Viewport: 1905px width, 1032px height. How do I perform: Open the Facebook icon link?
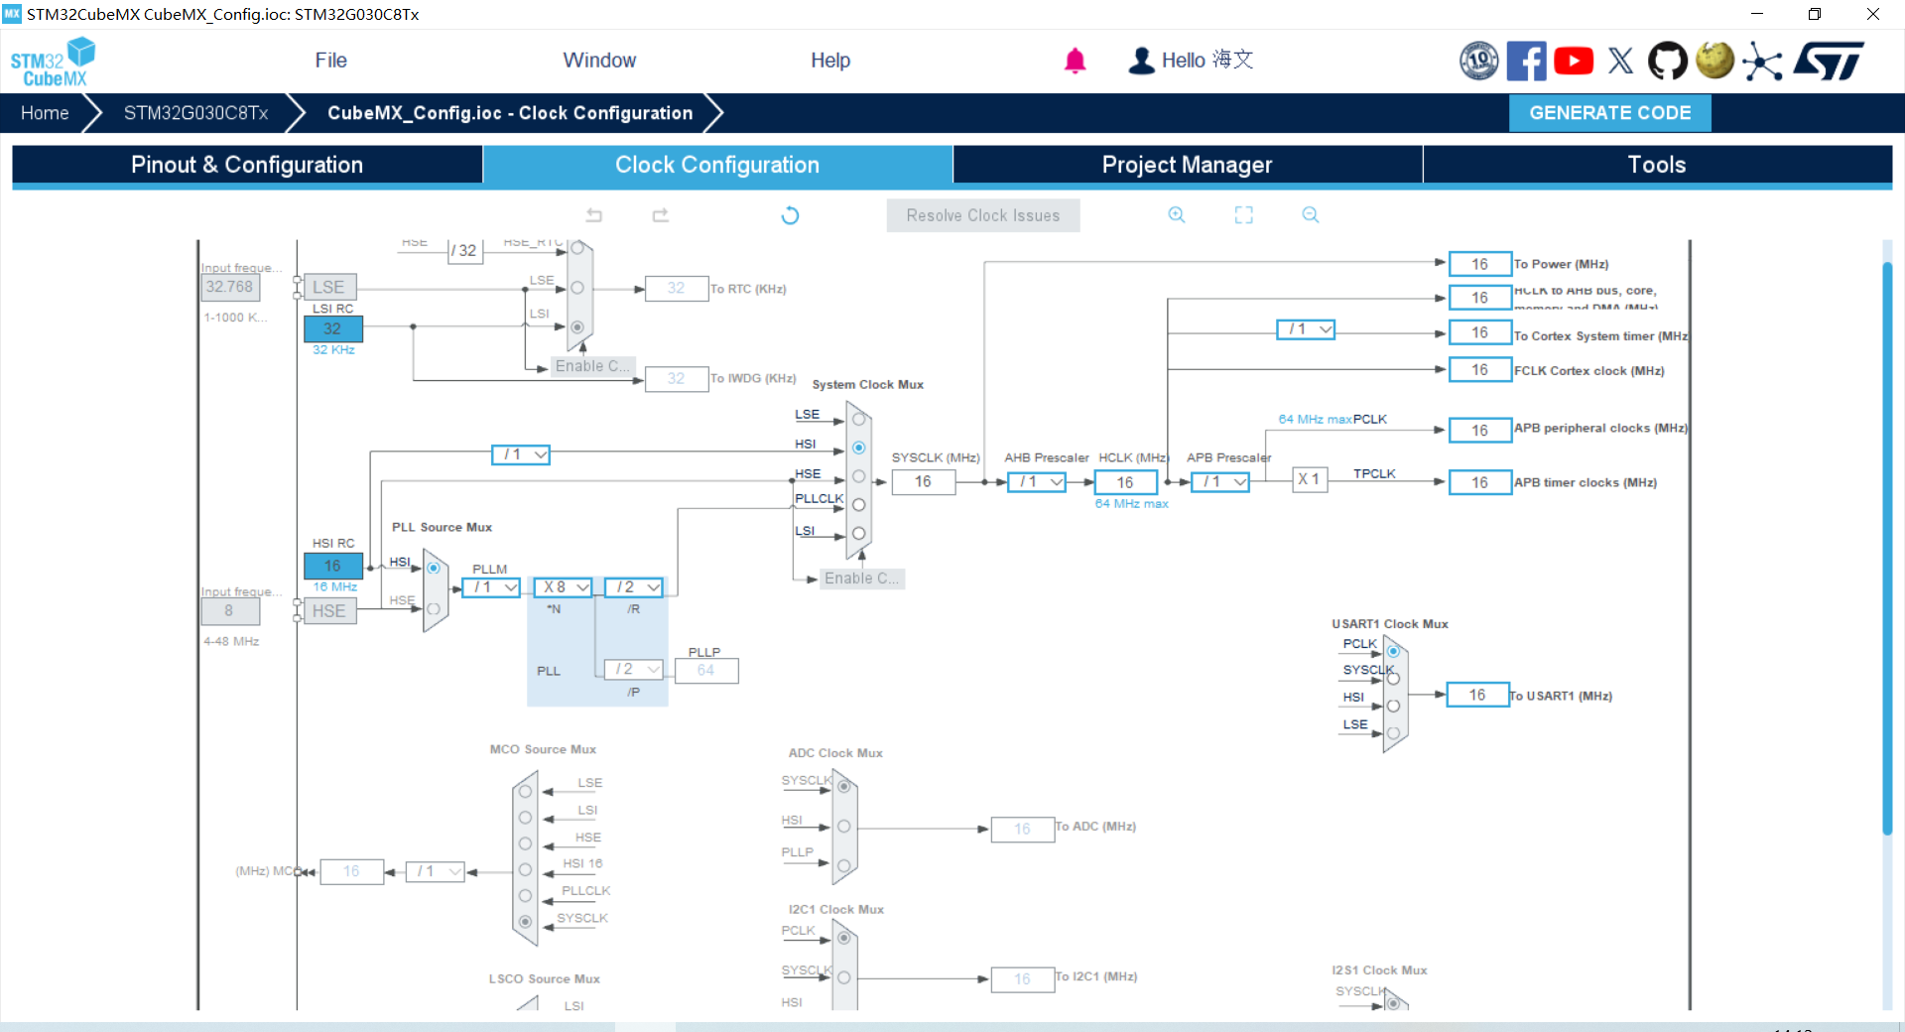click(x=1526, y=61)
